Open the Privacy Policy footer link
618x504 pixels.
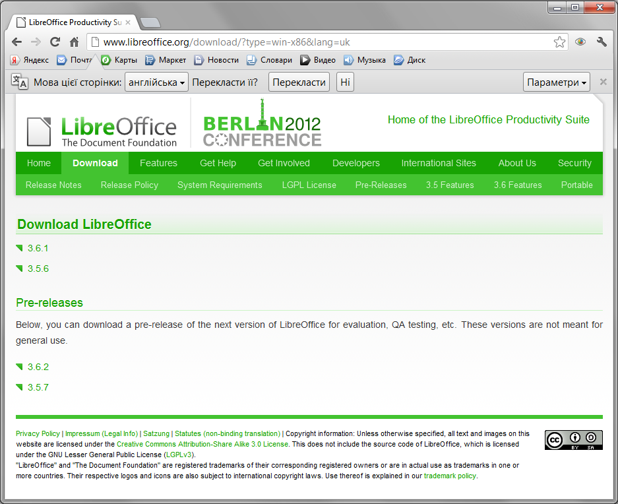[38, 433]
